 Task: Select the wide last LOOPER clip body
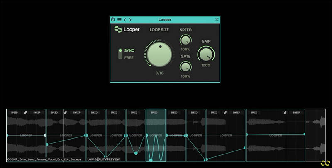coord(276,135)
